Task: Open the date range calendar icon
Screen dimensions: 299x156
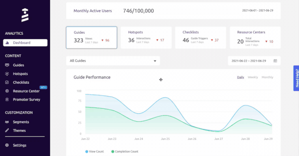Action: coord(275,61)
